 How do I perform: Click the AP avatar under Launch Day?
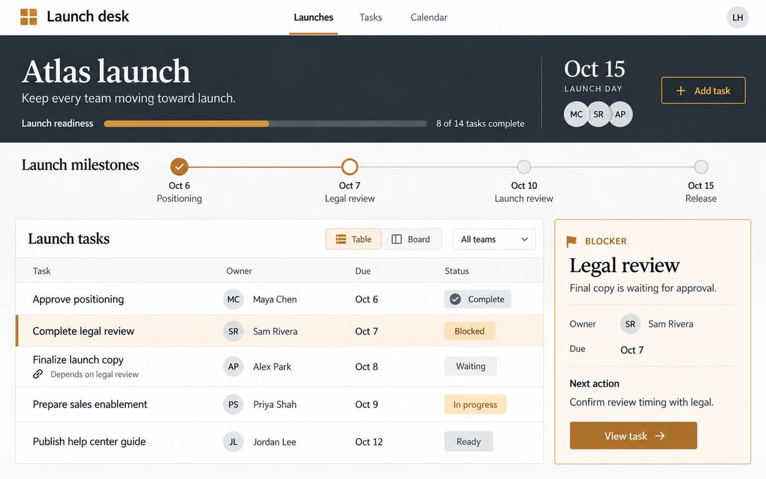620,114
